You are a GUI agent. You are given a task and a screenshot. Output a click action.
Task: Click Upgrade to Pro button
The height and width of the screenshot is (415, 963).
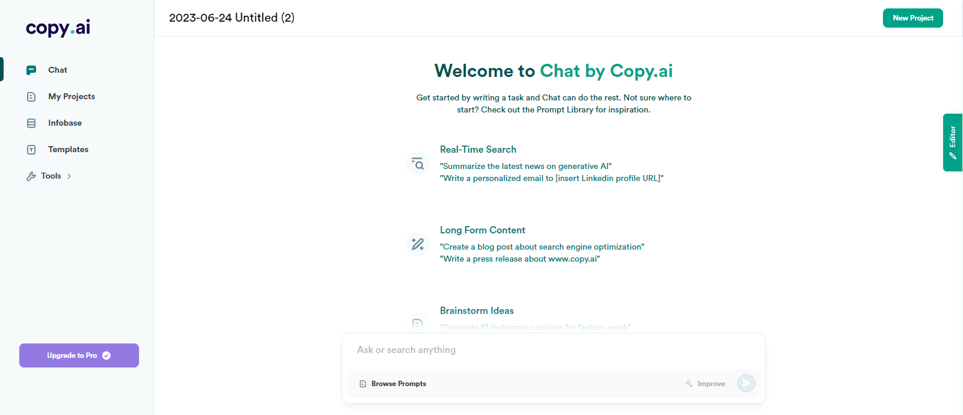(x=79, y=355)
